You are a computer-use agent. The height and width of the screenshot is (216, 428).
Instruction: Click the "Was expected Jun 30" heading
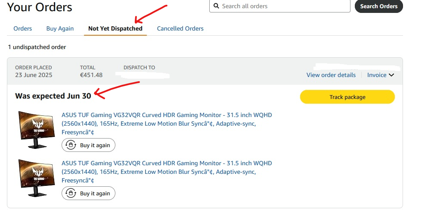pyautogui.click(x=53, y=96)
